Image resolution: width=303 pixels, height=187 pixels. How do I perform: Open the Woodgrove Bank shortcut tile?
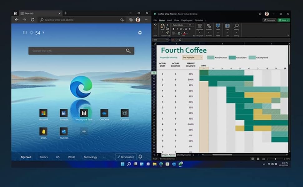point(84,113)
